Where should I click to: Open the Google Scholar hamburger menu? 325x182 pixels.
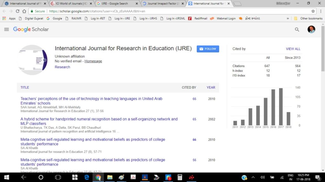tap(6, 29)
